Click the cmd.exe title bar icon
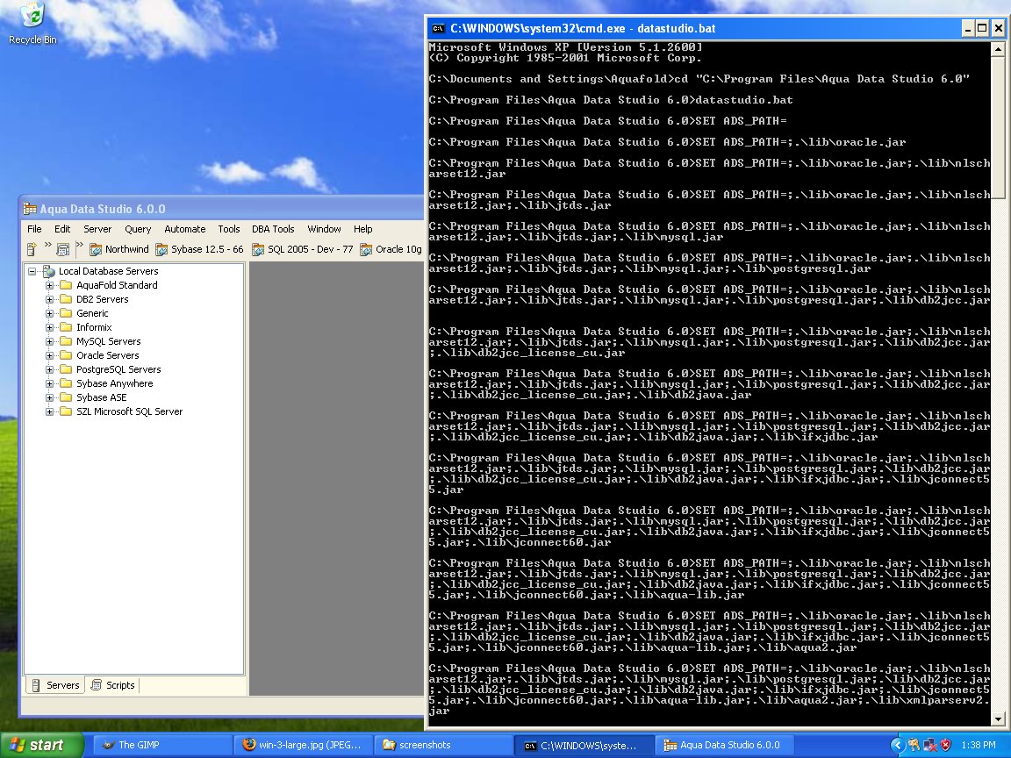The image size is (1011, 758). 439,28
